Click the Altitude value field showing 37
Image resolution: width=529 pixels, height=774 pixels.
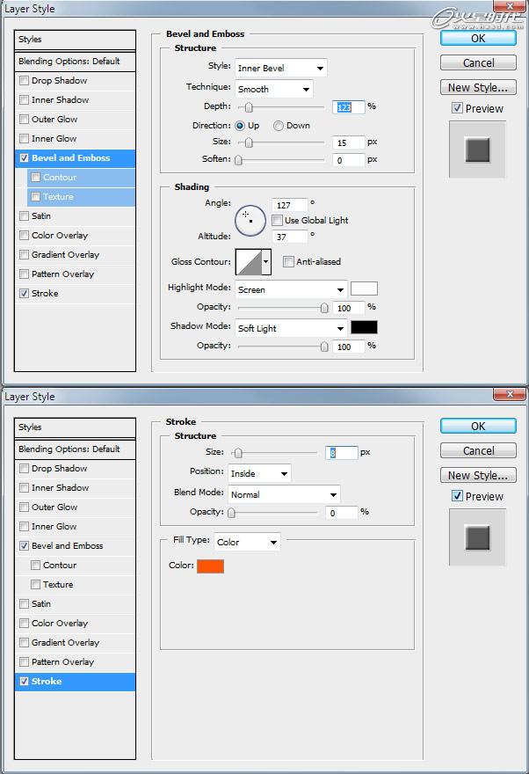coord(289,237)
